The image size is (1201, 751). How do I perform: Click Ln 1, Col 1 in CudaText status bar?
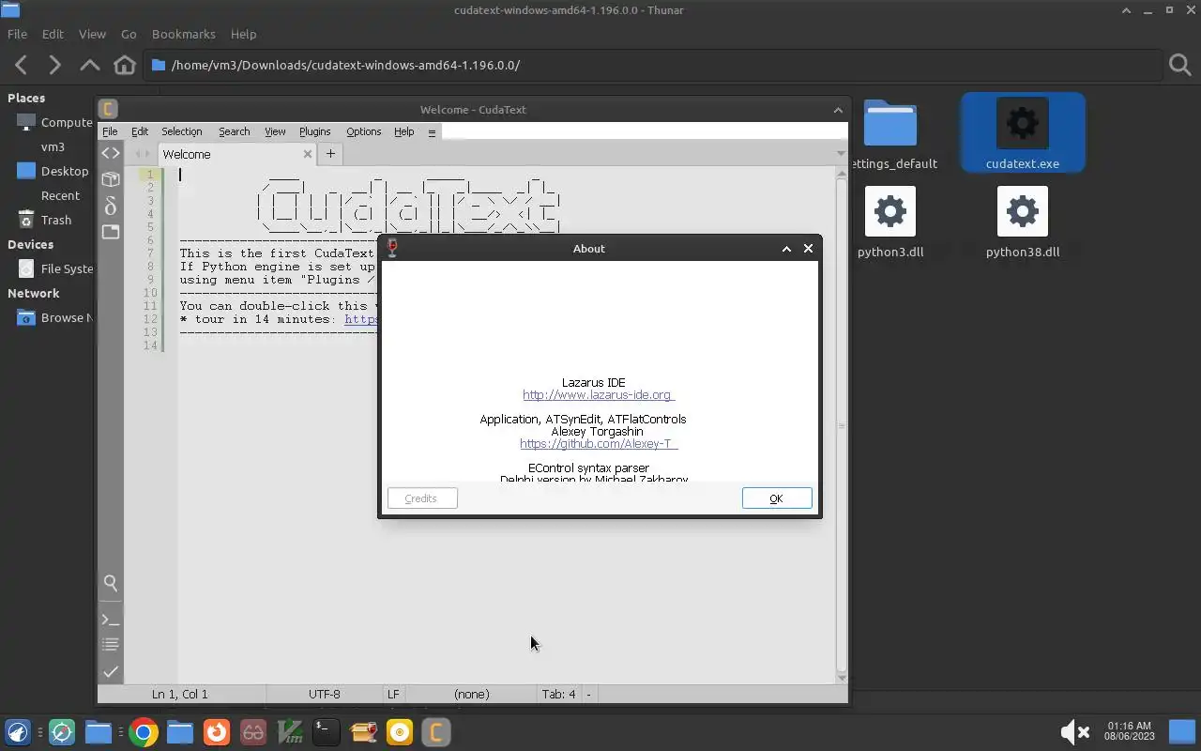(180, 695)
